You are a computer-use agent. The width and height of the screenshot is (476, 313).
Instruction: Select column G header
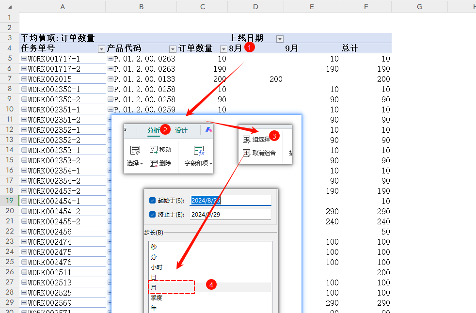(420, 6)
